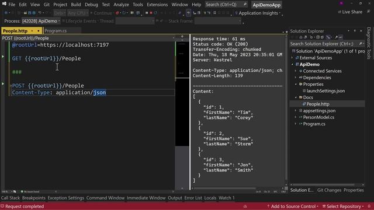Expand the PersonModel.cs node

click(x=296, y=117)
